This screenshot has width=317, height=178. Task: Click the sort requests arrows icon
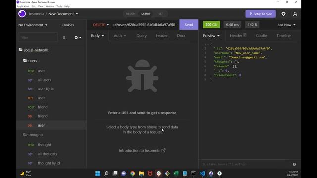coord(64,38)
